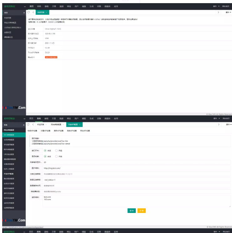The height and width of the screenshot is (233, 232).
Task: Click the right scroll arrow after the 开放API配置 tab
Action: coord(218,124)
